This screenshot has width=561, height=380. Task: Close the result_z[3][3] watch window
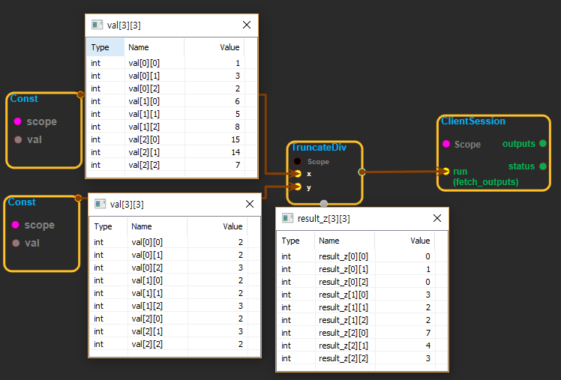(x=436, y=218)
